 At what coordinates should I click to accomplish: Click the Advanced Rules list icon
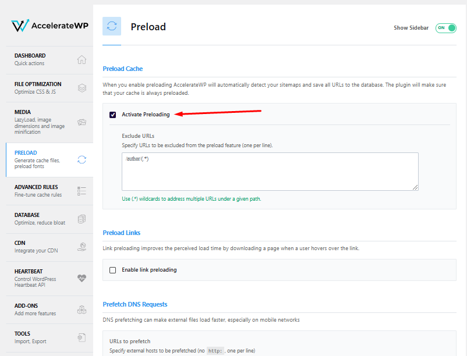coord(82,191)
